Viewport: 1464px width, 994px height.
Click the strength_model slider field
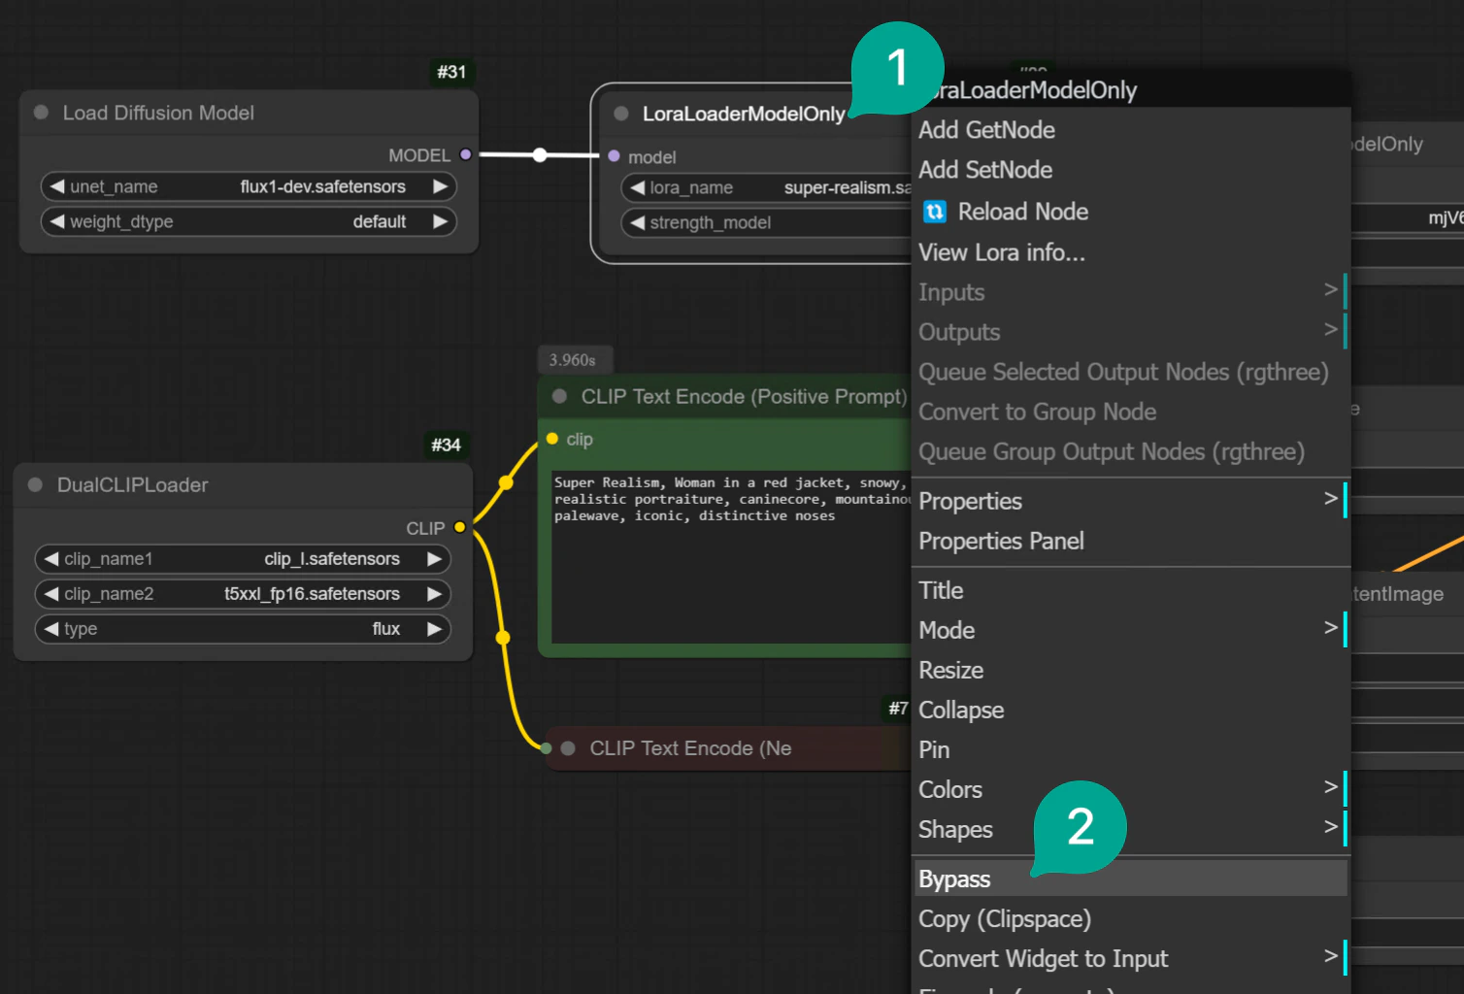click(767, 222)
